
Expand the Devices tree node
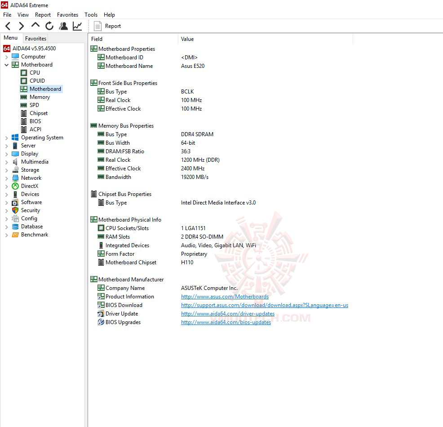6,195
